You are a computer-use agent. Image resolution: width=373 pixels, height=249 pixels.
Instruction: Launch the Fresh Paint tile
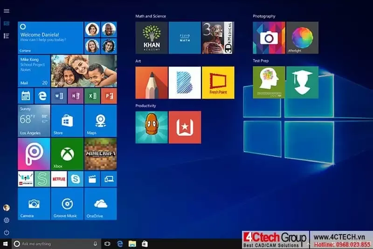tap(218, 82)
